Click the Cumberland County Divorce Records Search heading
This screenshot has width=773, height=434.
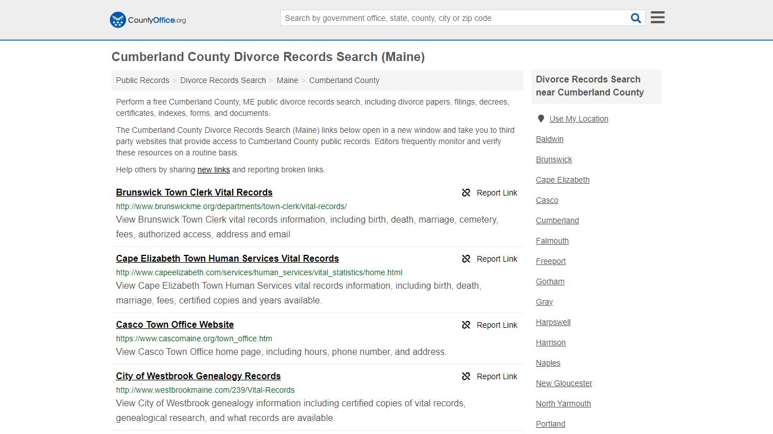(x=268, y=57)
